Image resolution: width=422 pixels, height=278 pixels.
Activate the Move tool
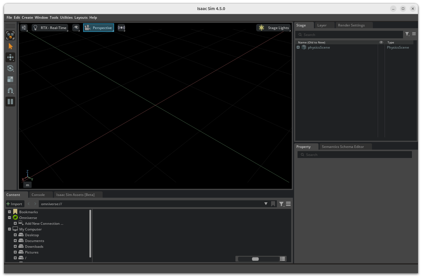click(10, 57)
